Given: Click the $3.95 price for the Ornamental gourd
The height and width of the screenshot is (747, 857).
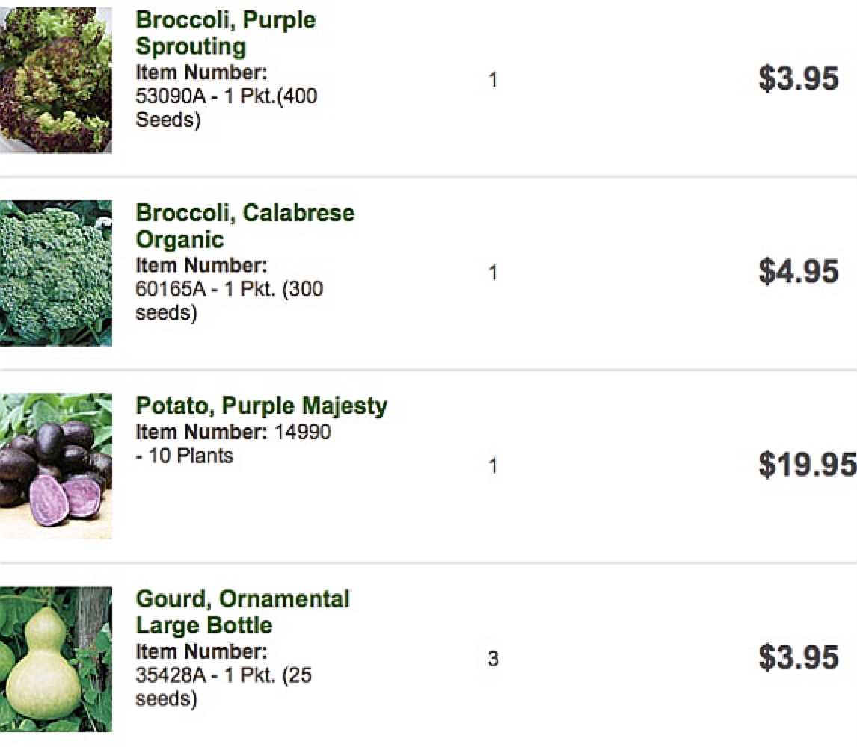Looking at the screenshot, I should pyautogui.click(x=798, y=658).
